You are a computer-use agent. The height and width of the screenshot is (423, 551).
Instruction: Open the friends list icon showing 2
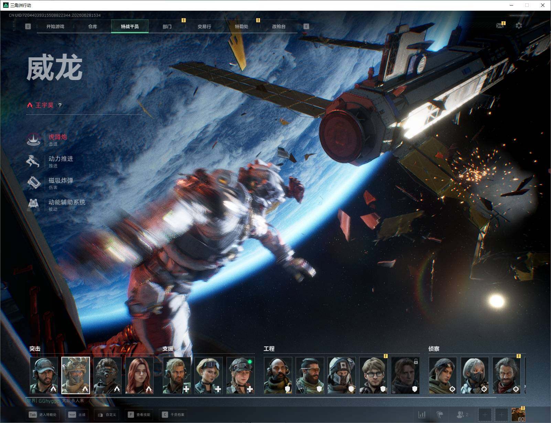tap(462, 415)
